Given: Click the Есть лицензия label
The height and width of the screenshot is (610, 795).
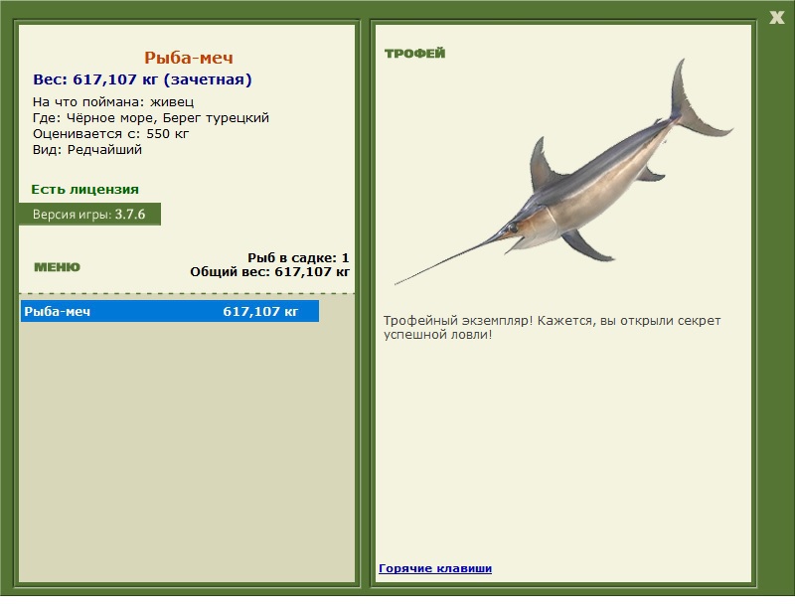Looking at the screenshot, I should click(84, 189).
